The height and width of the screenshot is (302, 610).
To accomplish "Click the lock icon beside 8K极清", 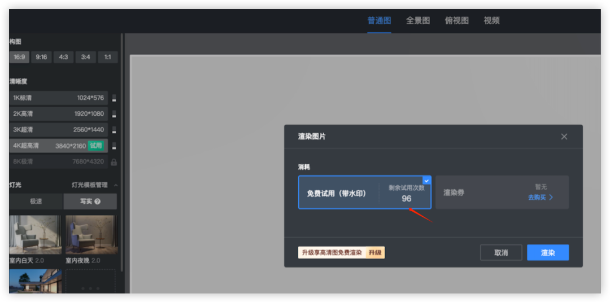I will (x=114, y=162).
